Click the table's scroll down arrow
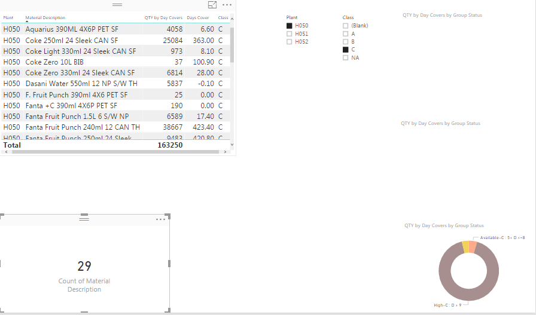The height and width of the screenshot is (315, 536). click(x=232, y=145)
